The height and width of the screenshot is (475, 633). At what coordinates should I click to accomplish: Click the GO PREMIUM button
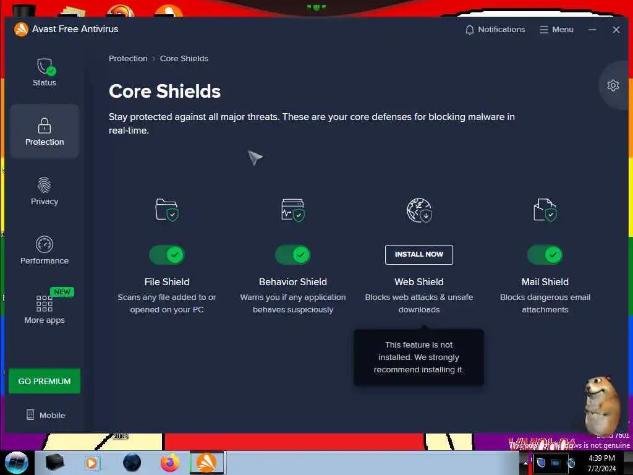point(45,381)
